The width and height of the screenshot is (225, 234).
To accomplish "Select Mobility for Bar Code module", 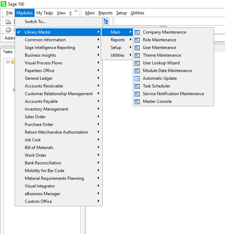I will pyautogui.click(x=58, y=171).
